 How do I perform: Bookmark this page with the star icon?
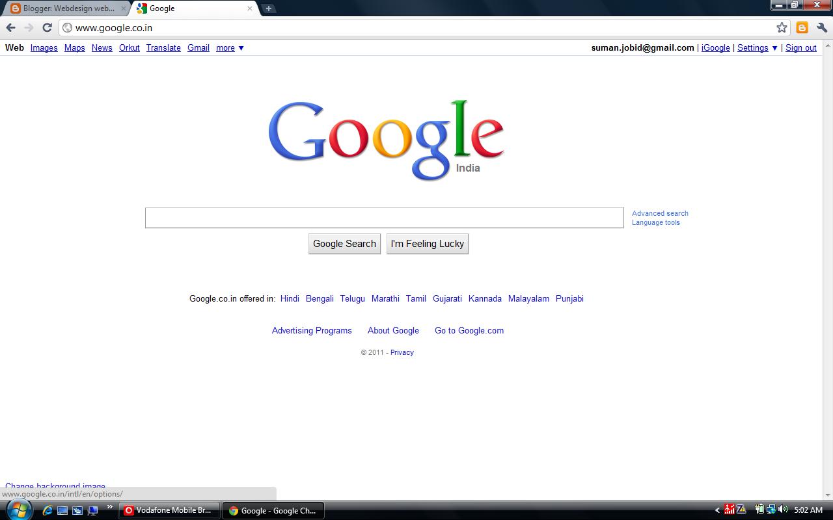pos(782,27)
